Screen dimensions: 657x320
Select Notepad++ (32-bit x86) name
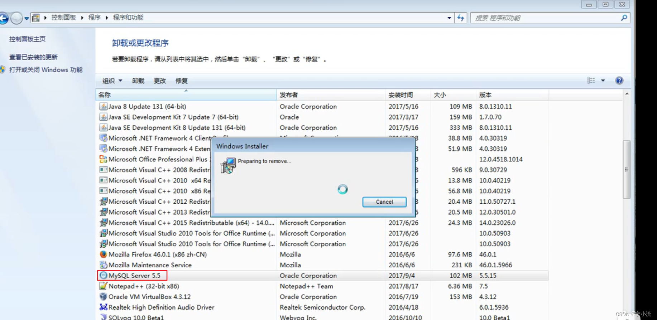144,286
